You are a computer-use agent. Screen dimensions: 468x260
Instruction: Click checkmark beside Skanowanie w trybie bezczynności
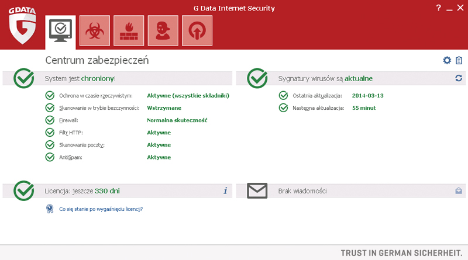[50, 108]
